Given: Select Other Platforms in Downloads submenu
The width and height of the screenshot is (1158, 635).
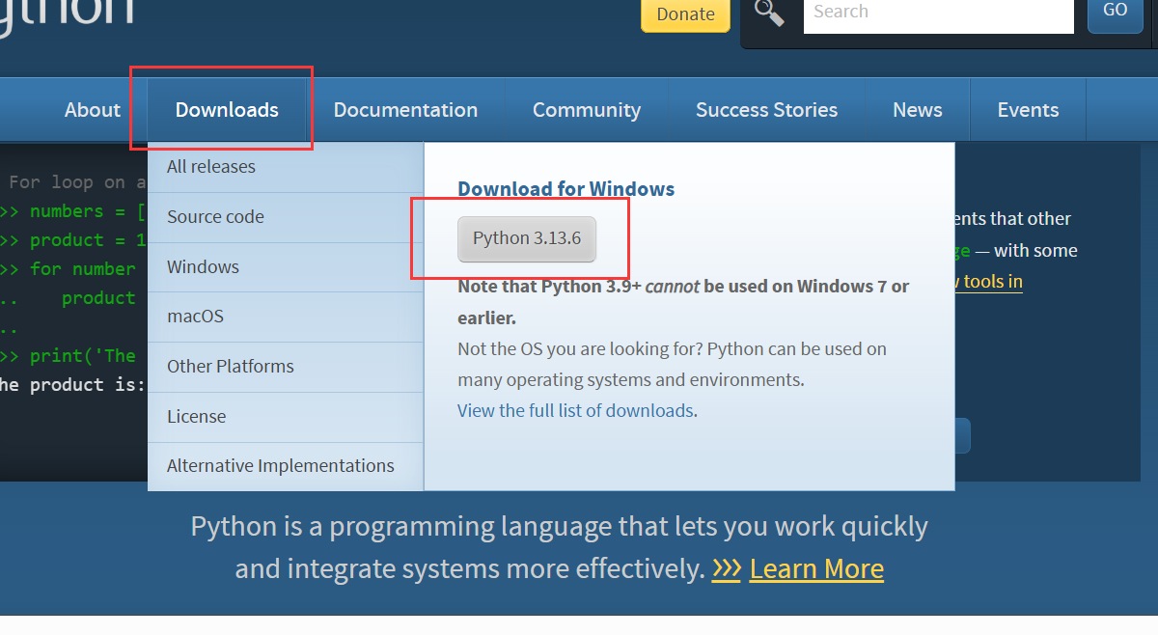Looking at the screenshot, I should pos(286,367).
